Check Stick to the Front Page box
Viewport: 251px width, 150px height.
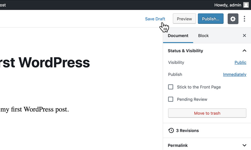coord(171,87)
